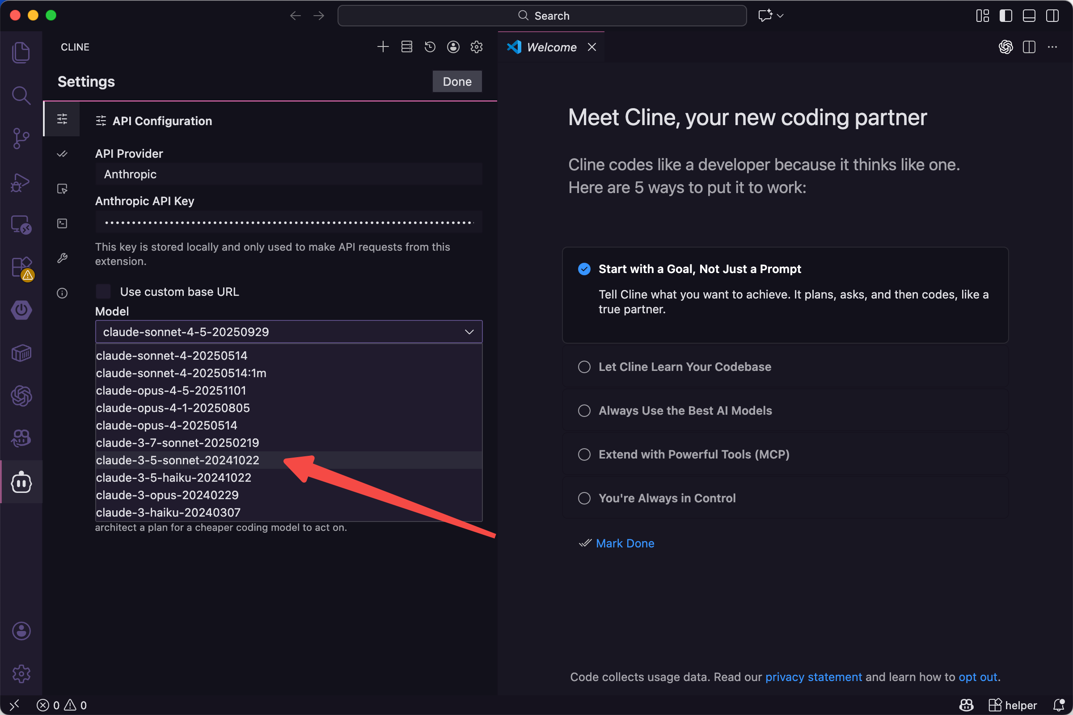
Task: Choose claude-sonnet-4-20250514:1m model option
Action: click(x=289, y=373)
